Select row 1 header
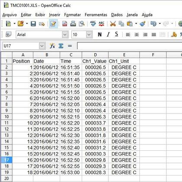 point(6,61)
